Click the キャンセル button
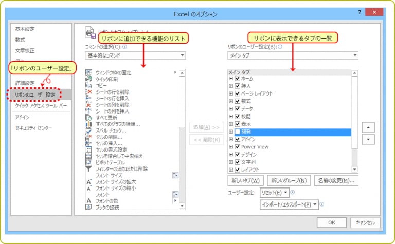This screenshot has height=244, width=395. pyautogui.click(x=365, y=222)
